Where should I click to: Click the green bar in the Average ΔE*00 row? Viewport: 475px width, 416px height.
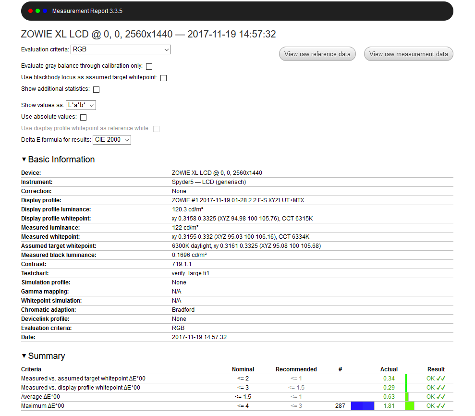coord(407,397)
